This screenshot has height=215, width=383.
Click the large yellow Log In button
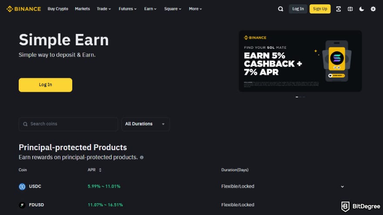(x=45, y=85)
